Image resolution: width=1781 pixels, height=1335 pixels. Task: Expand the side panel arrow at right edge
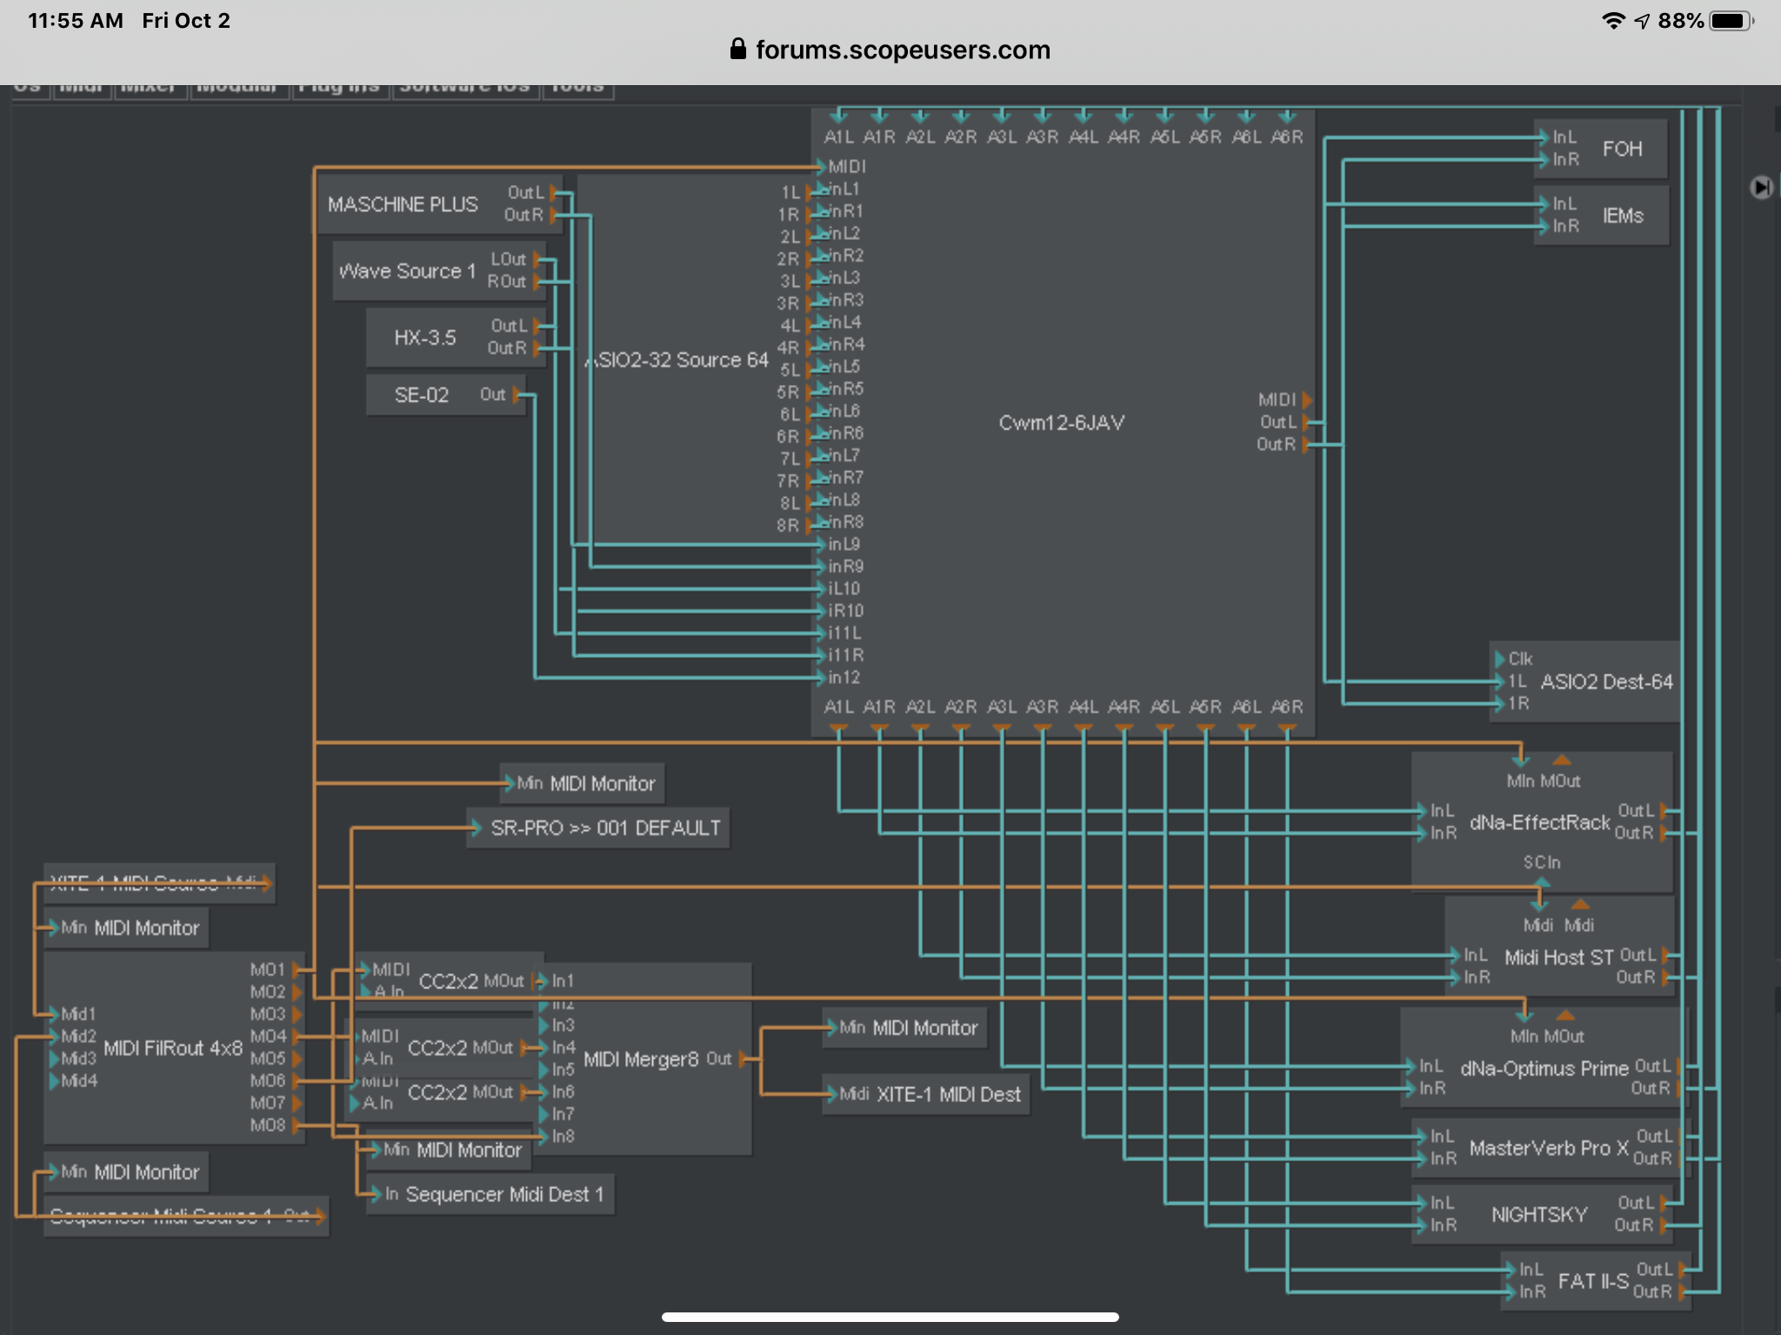click(1760, 187)
